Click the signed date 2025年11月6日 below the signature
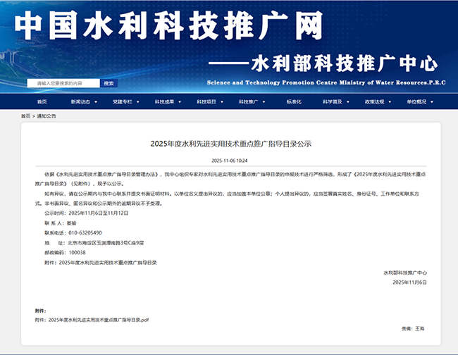 (409, 282)
